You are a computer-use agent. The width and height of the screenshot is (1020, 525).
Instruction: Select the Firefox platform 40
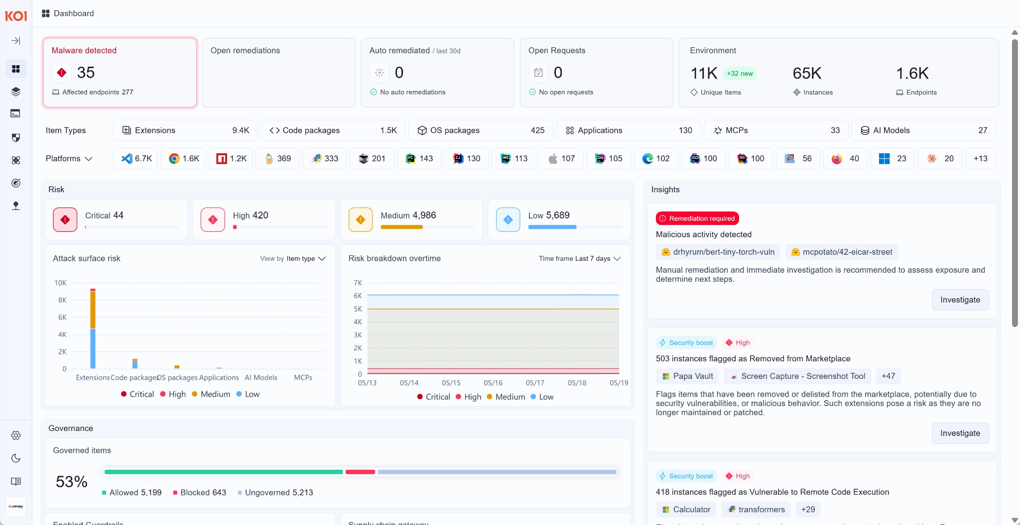[x=846, y=159]
